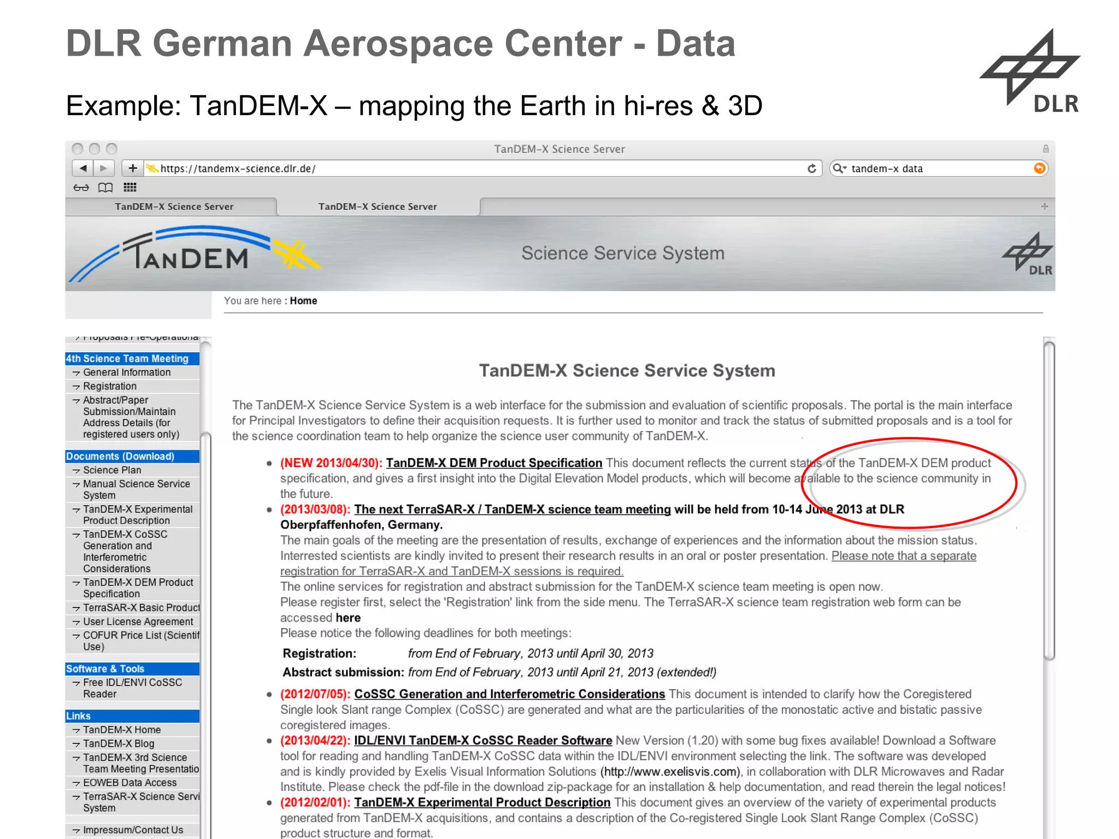The width and height of the screenshot is (1119, 839).
Task: Click the lock icon in title bar
Action: pyautogui.click(x=1045, y=149)
